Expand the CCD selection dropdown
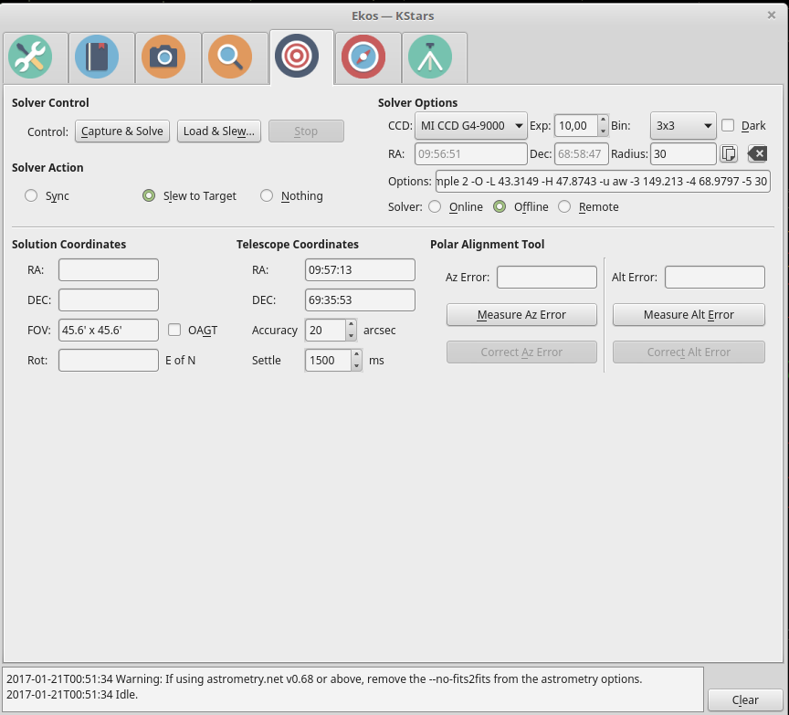 point(471,126)
